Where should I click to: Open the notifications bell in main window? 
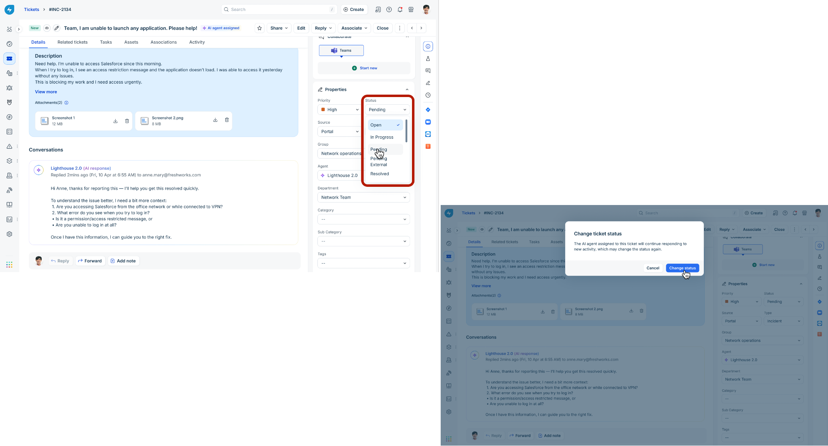click(x=400, y=10)
